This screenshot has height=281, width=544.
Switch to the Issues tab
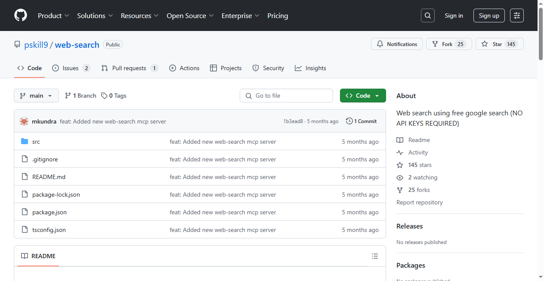pos(71,68)
